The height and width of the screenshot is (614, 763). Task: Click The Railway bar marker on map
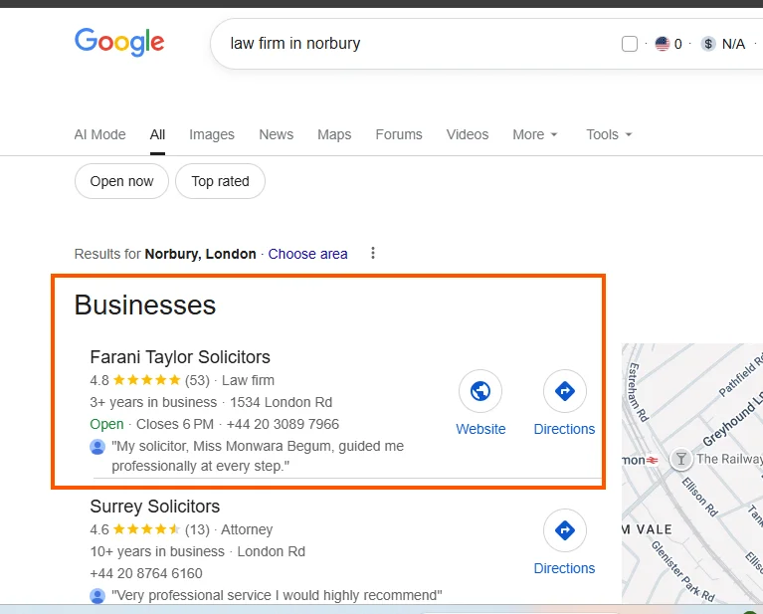(681, 459)
